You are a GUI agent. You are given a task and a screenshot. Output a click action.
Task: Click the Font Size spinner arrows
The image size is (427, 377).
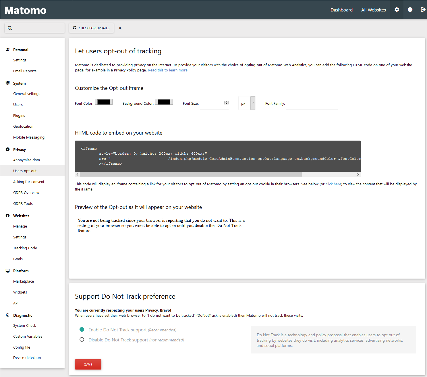[226, 103]
